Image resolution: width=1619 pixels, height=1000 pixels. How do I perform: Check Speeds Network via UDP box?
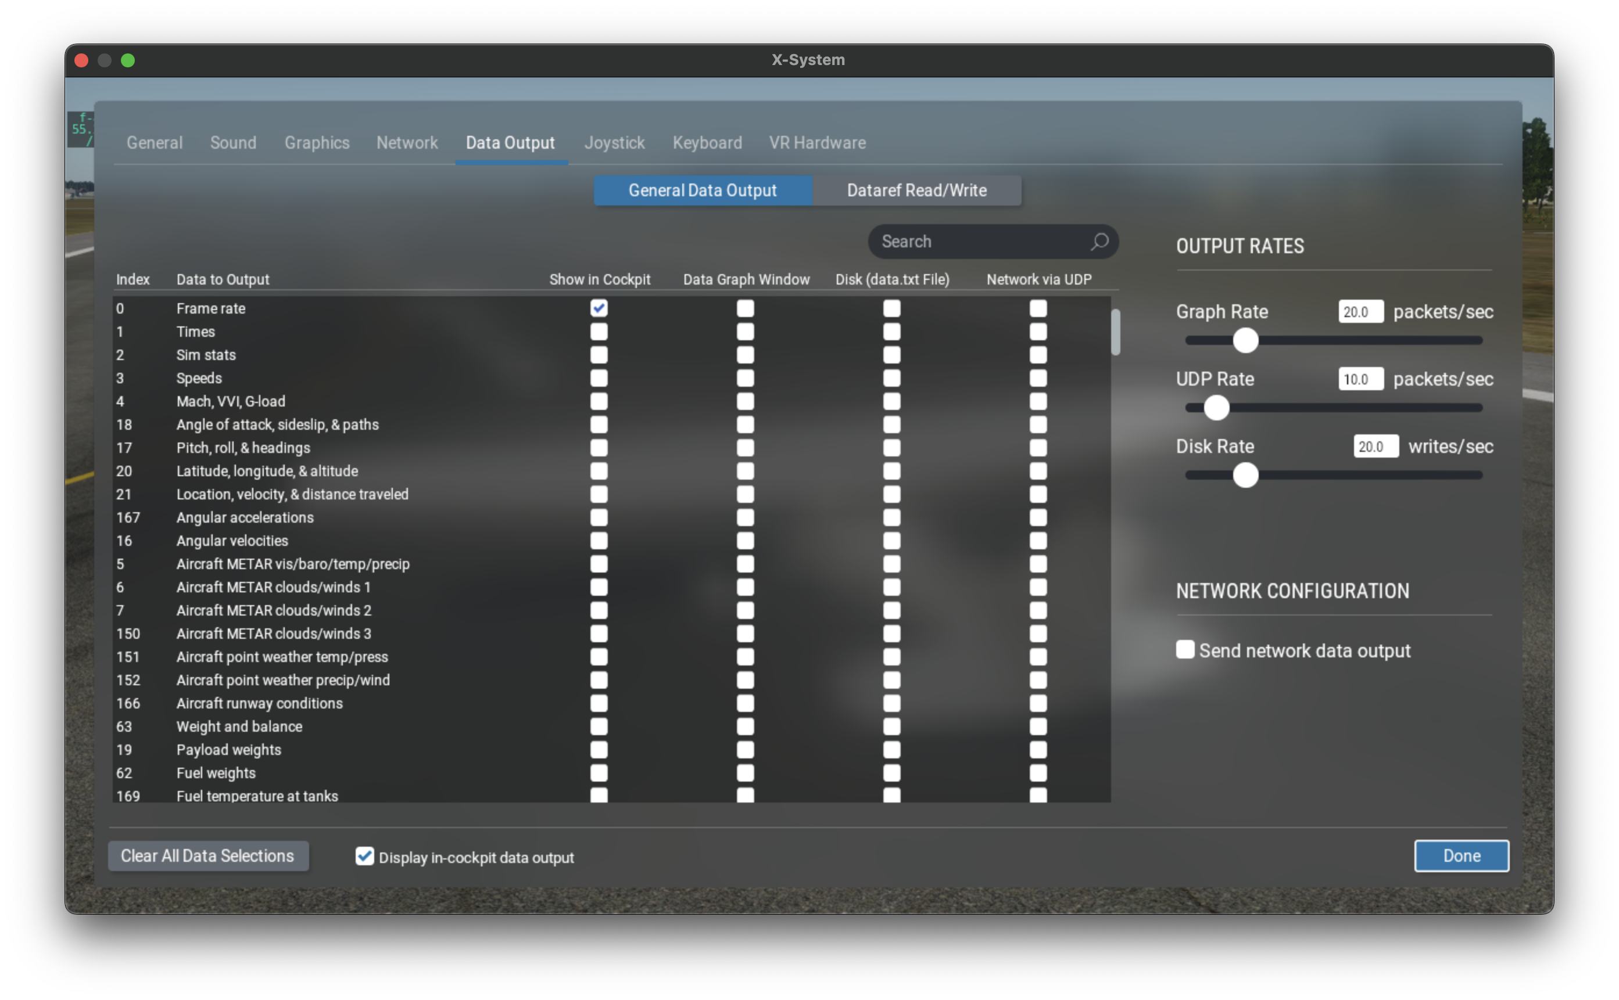click(1037, 377)
